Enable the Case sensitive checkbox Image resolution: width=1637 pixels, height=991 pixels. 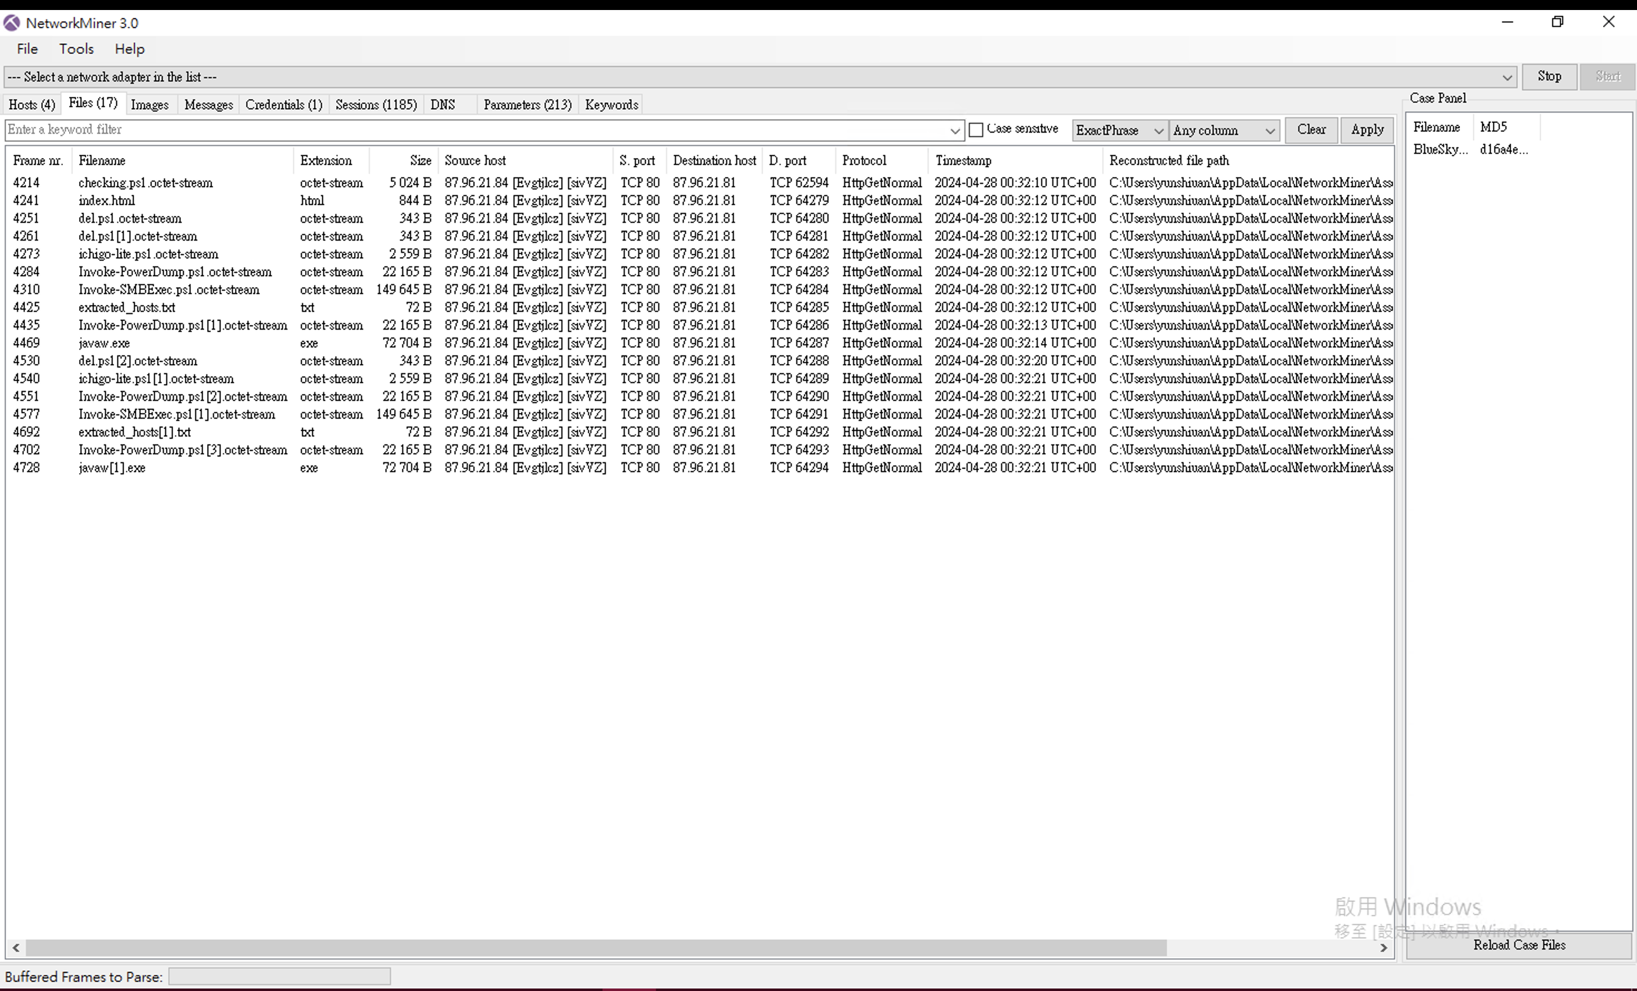pyautogui.click(x=976, y=130)
